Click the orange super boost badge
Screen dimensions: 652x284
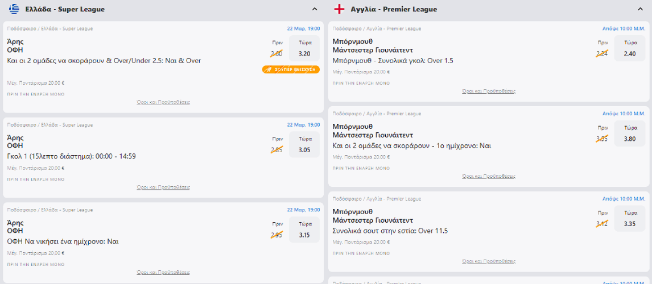(291, 69)
